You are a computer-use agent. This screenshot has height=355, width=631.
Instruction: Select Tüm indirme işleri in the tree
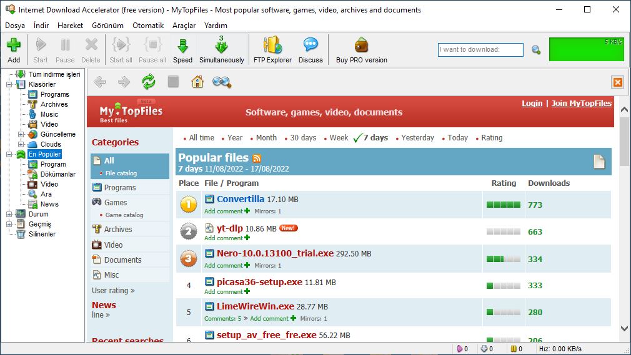pyautogui.click(x=54, y=74)
